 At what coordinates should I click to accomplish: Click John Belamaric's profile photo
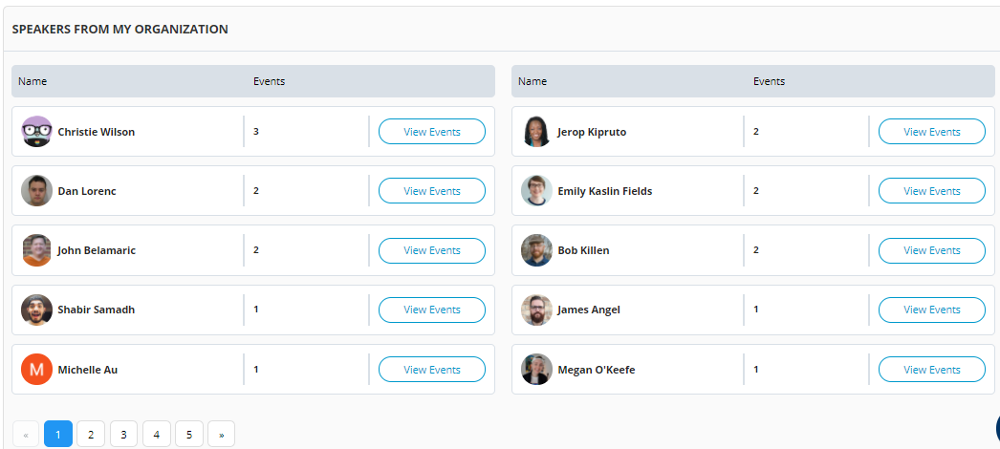[36, 250]
